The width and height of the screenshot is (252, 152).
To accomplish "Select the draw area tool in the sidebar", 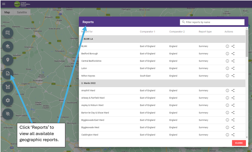I will [8, 87].
